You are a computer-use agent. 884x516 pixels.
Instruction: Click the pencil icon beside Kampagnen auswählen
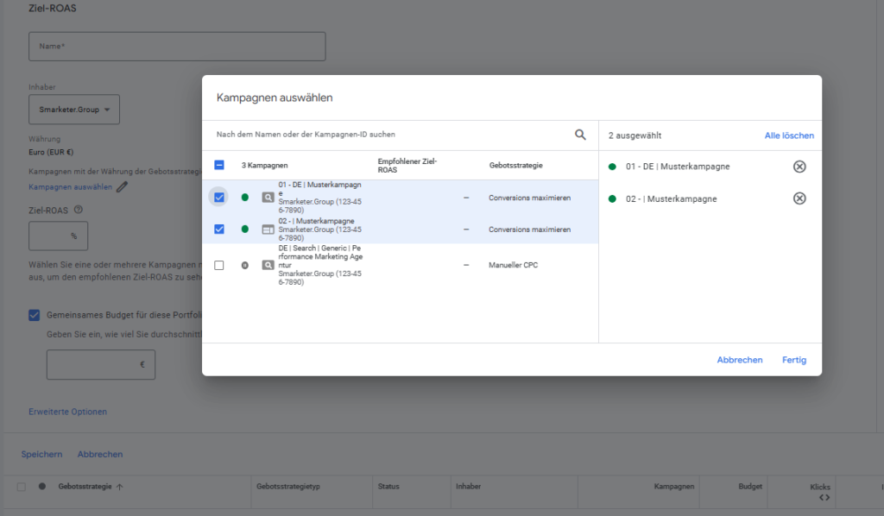pos(123,186)
